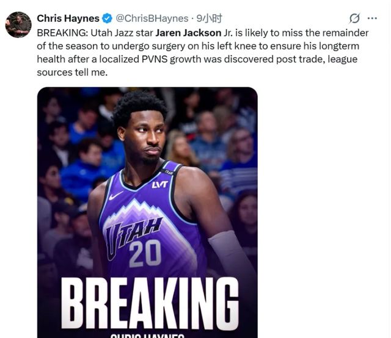Visit the @ChrisBHaynes handle link
This screenshot has width=391, height=338.
coord(152,18)
